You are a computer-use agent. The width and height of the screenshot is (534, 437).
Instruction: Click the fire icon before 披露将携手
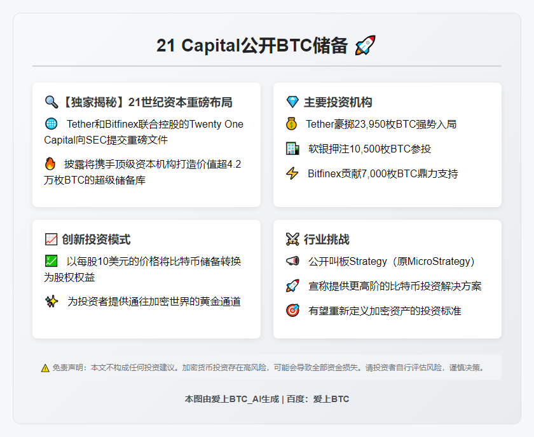tap(50, 164)
